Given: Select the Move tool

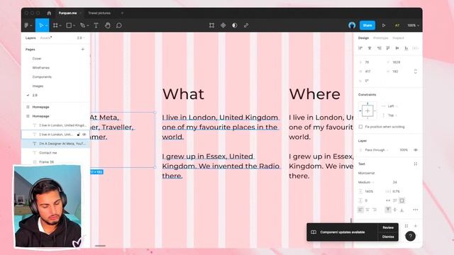Looking at the screenshot, I should point(41,25).
